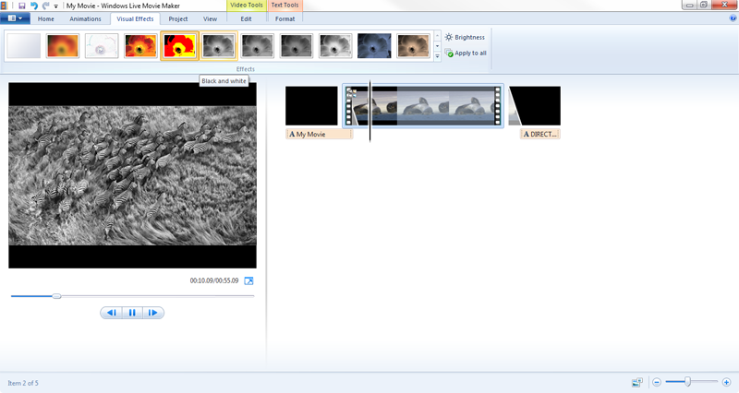Apply the white edge-detection effect thumbnail
739x393 pixels.
coord(102,45)
